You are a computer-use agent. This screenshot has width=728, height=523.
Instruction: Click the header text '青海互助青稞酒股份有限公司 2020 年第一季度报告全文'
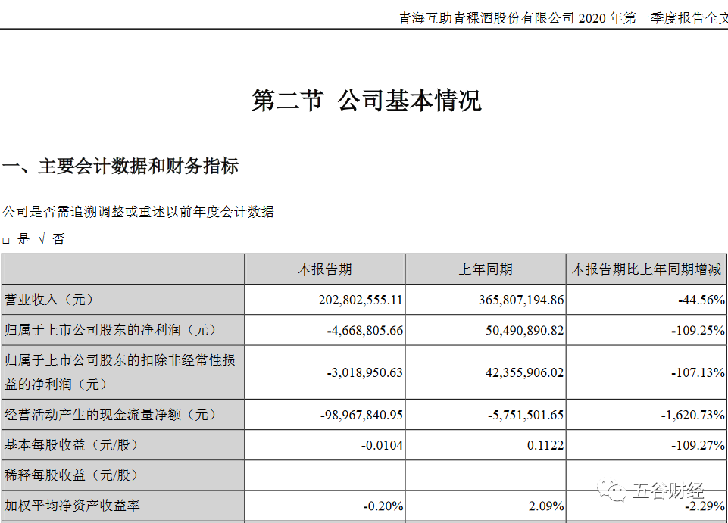563,18
